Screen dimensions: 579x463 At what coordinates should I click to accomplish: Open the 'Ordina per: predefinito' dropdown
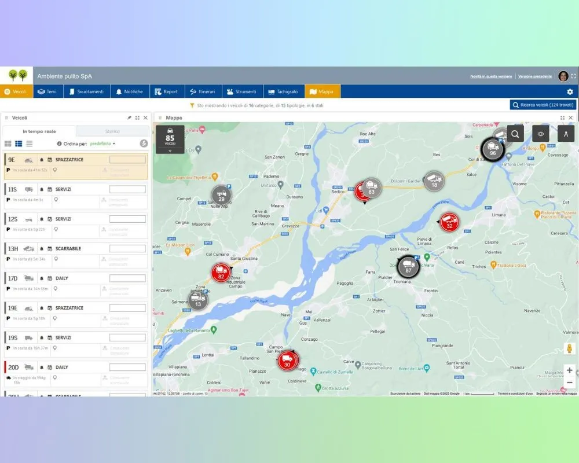click(102, 144)
